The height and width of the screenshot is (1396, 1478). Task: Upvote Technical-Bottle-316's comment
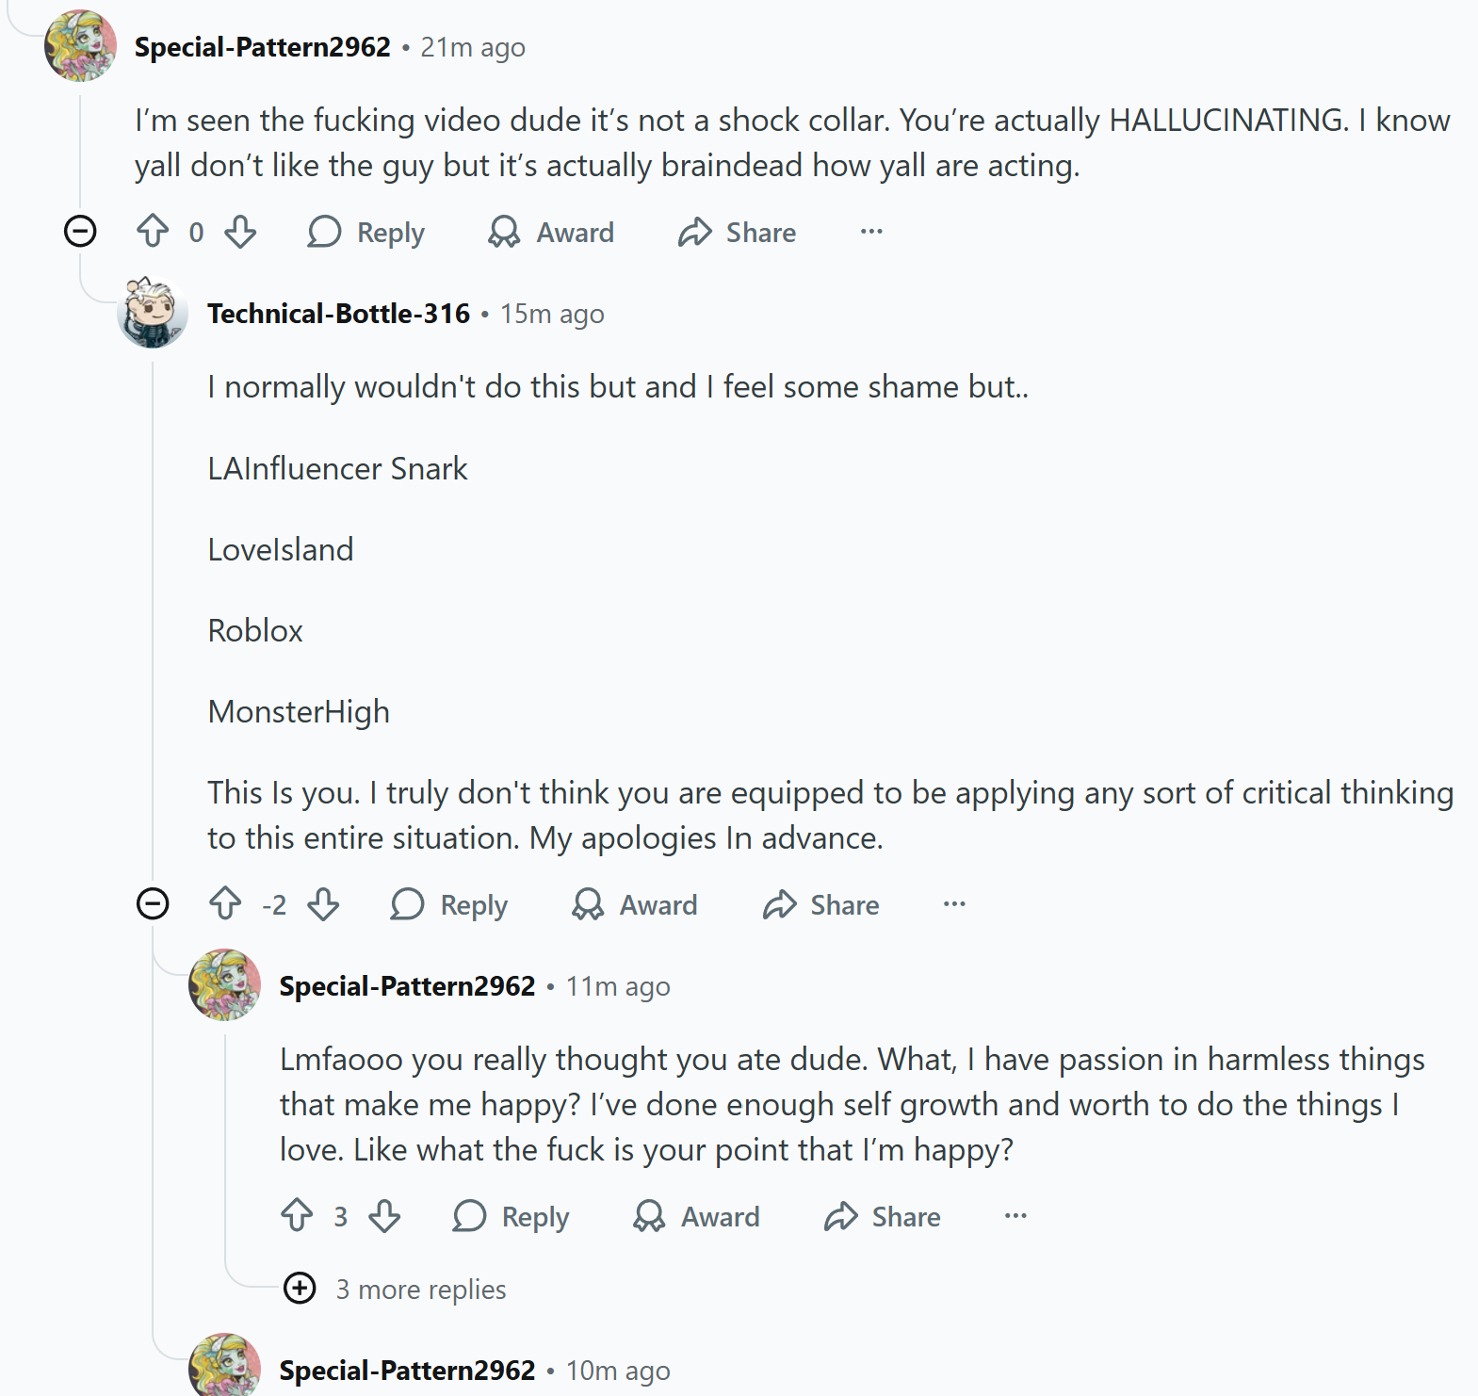pos(225,904)
